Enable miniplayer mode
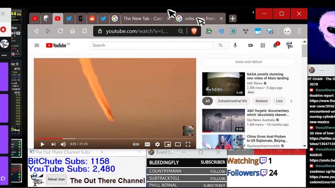 [x=167, y=144]
